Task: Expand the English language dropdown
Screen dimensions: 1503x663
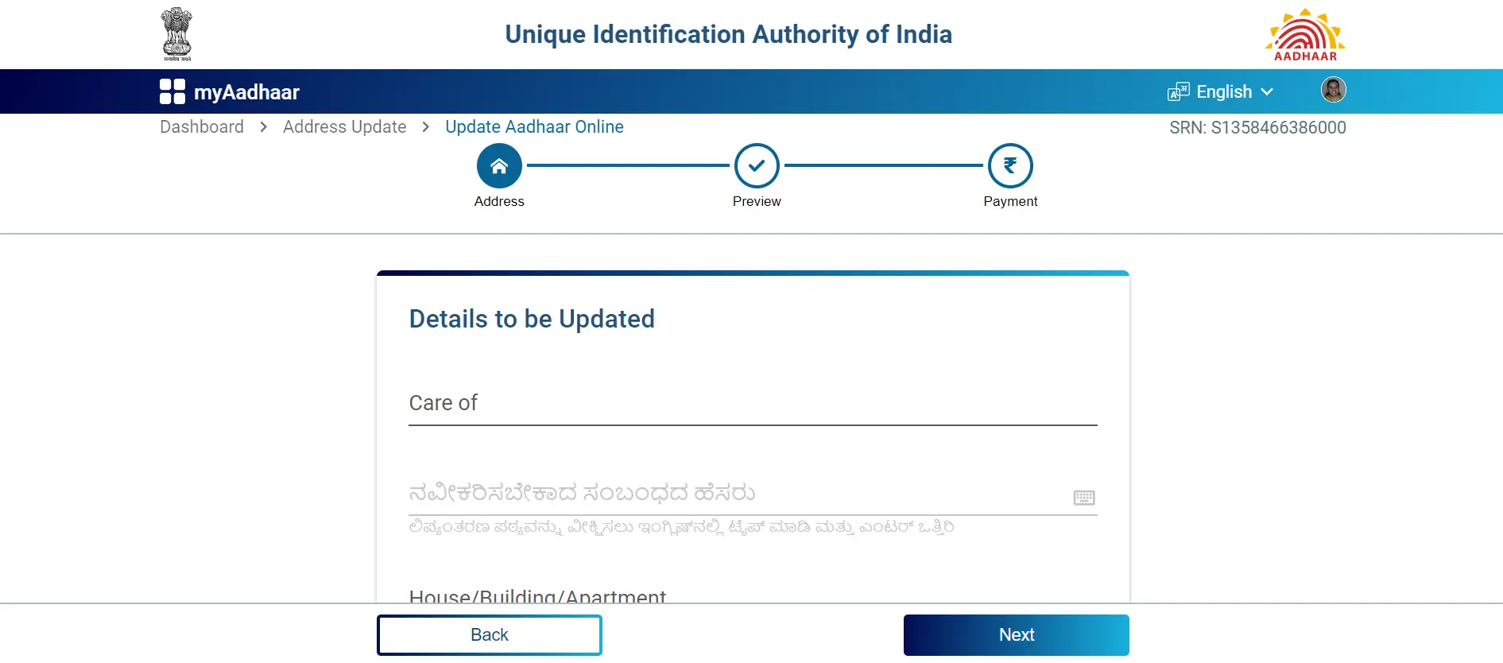Action: (x=1224, y=92)
